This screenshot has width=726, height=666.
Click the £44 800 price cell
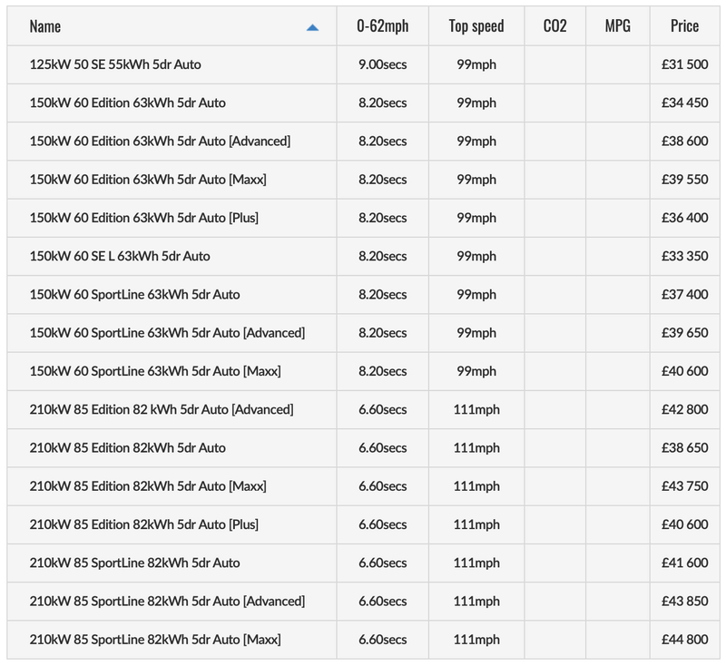point(684,640)
